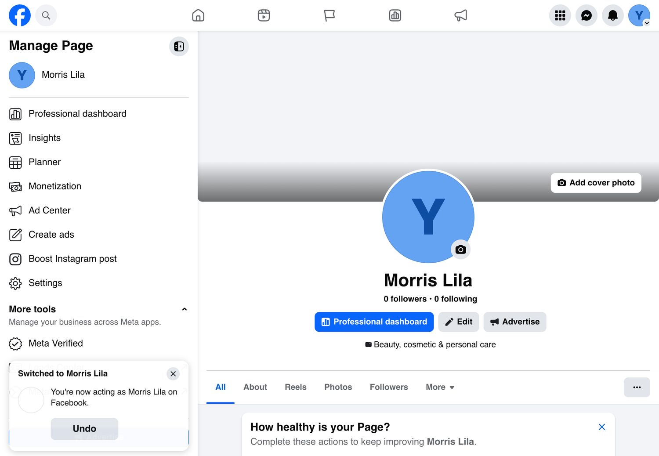This screenshot has width=659, height=456.
Task: Open Pages flag icon in top bar
Action: pyautogui.click(x=329, y=15)
